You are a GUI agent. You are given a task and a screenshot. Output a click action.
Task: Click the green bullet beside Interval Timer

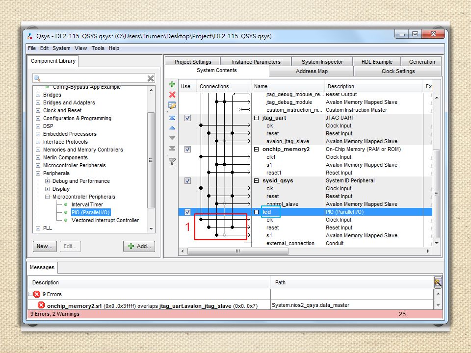(66, 204)
